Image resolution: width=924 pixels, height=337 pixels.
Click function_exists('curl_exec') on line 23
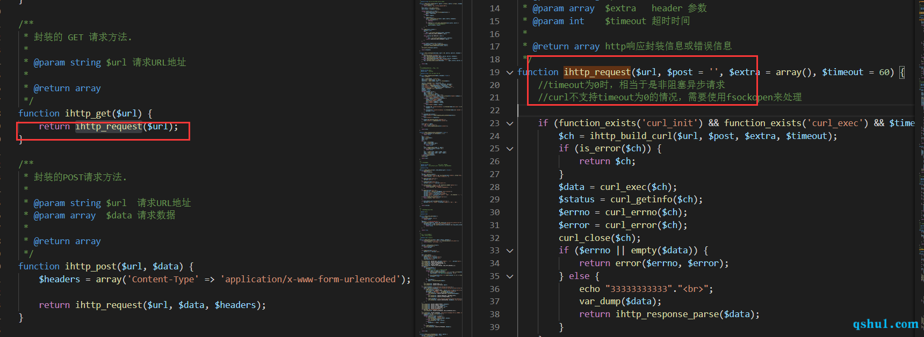tap(796, 123)
